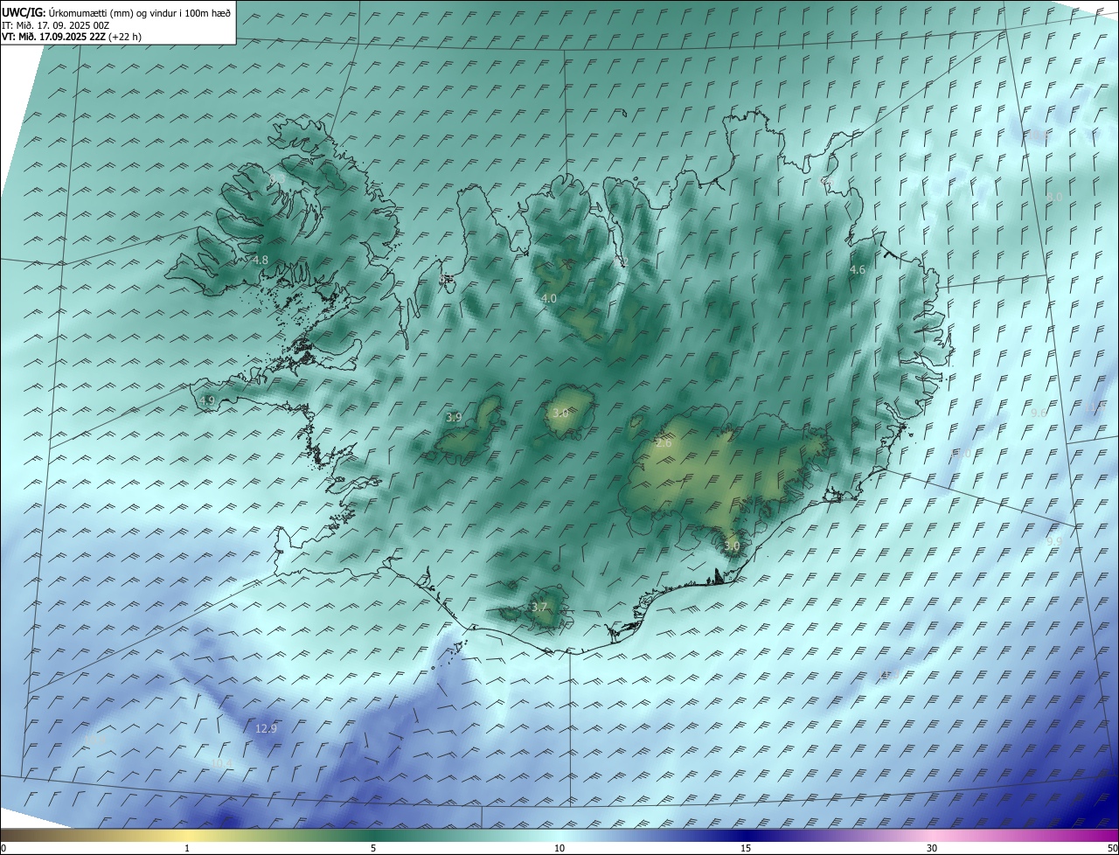Click the 9.6 value label over the sea
Screen dimensions: 1119x855
click(x=1039, y=412)
